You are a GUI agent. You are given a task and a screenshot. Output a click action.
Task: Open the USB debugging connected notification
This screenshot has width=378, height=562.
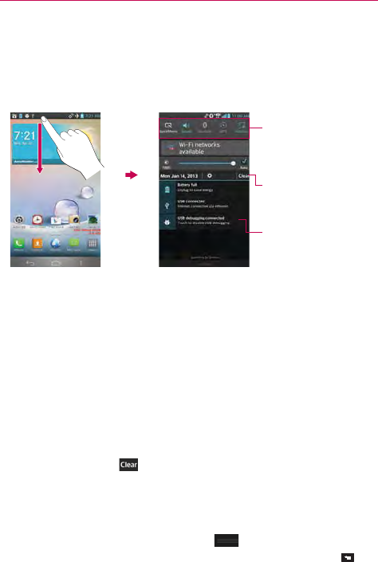click(x=204, y=221)
